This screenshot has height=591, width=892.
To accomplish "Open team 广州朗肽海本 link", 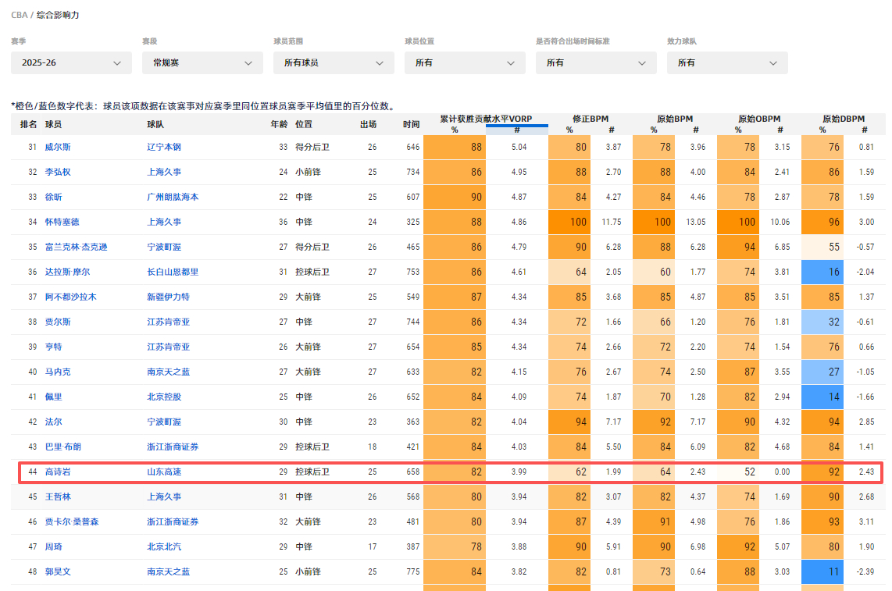I will coord(173,197).
